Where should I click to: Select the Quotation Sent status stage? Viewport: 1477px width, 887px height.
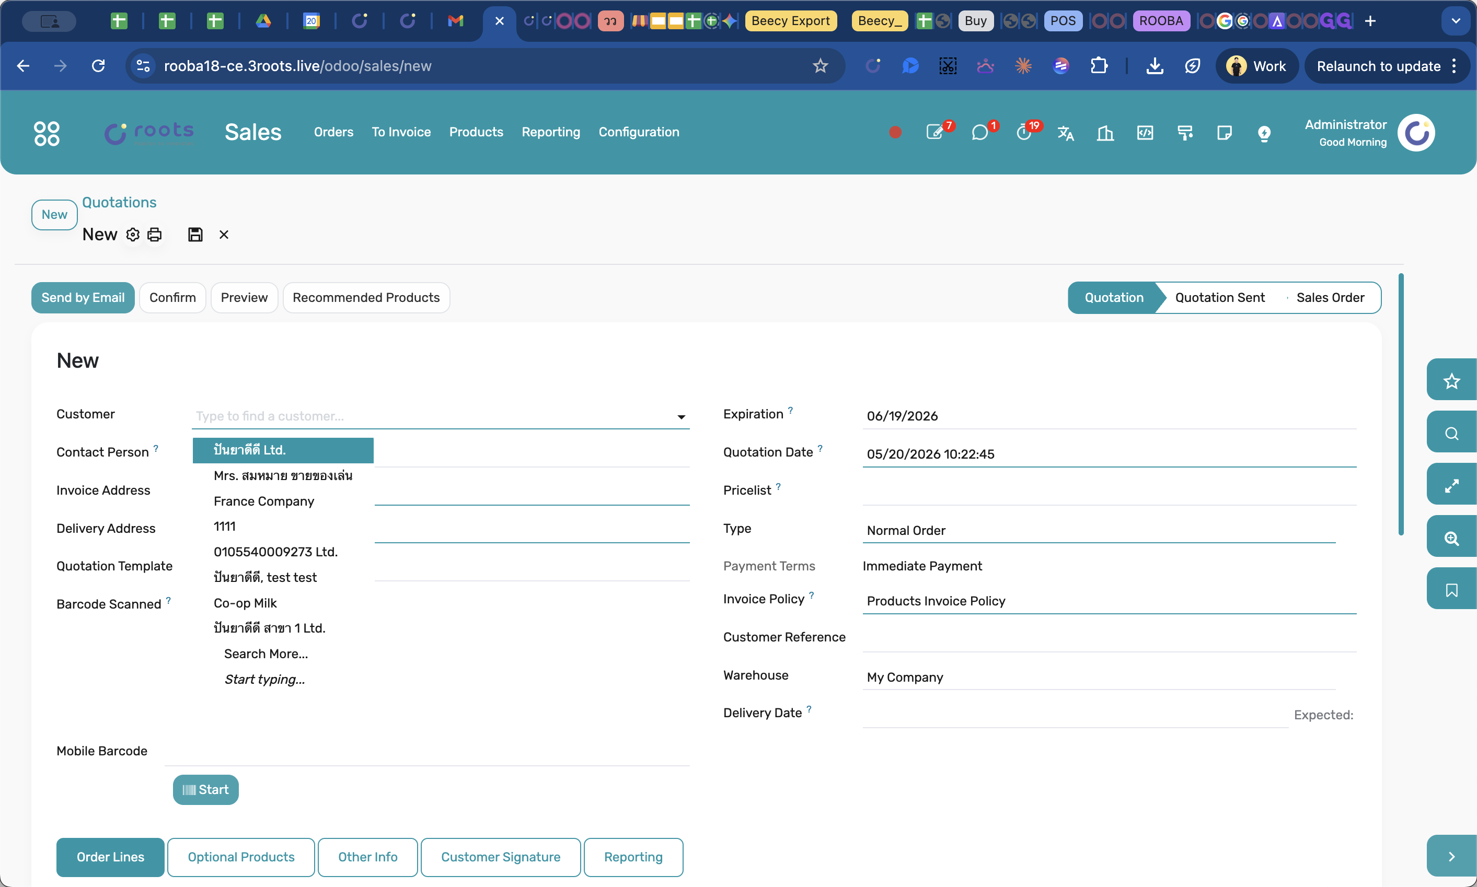click(x=1220, y=298)
